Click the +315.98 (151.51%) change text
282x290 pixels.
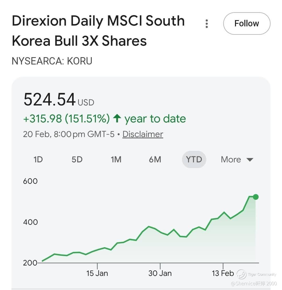tap(67, 119)
